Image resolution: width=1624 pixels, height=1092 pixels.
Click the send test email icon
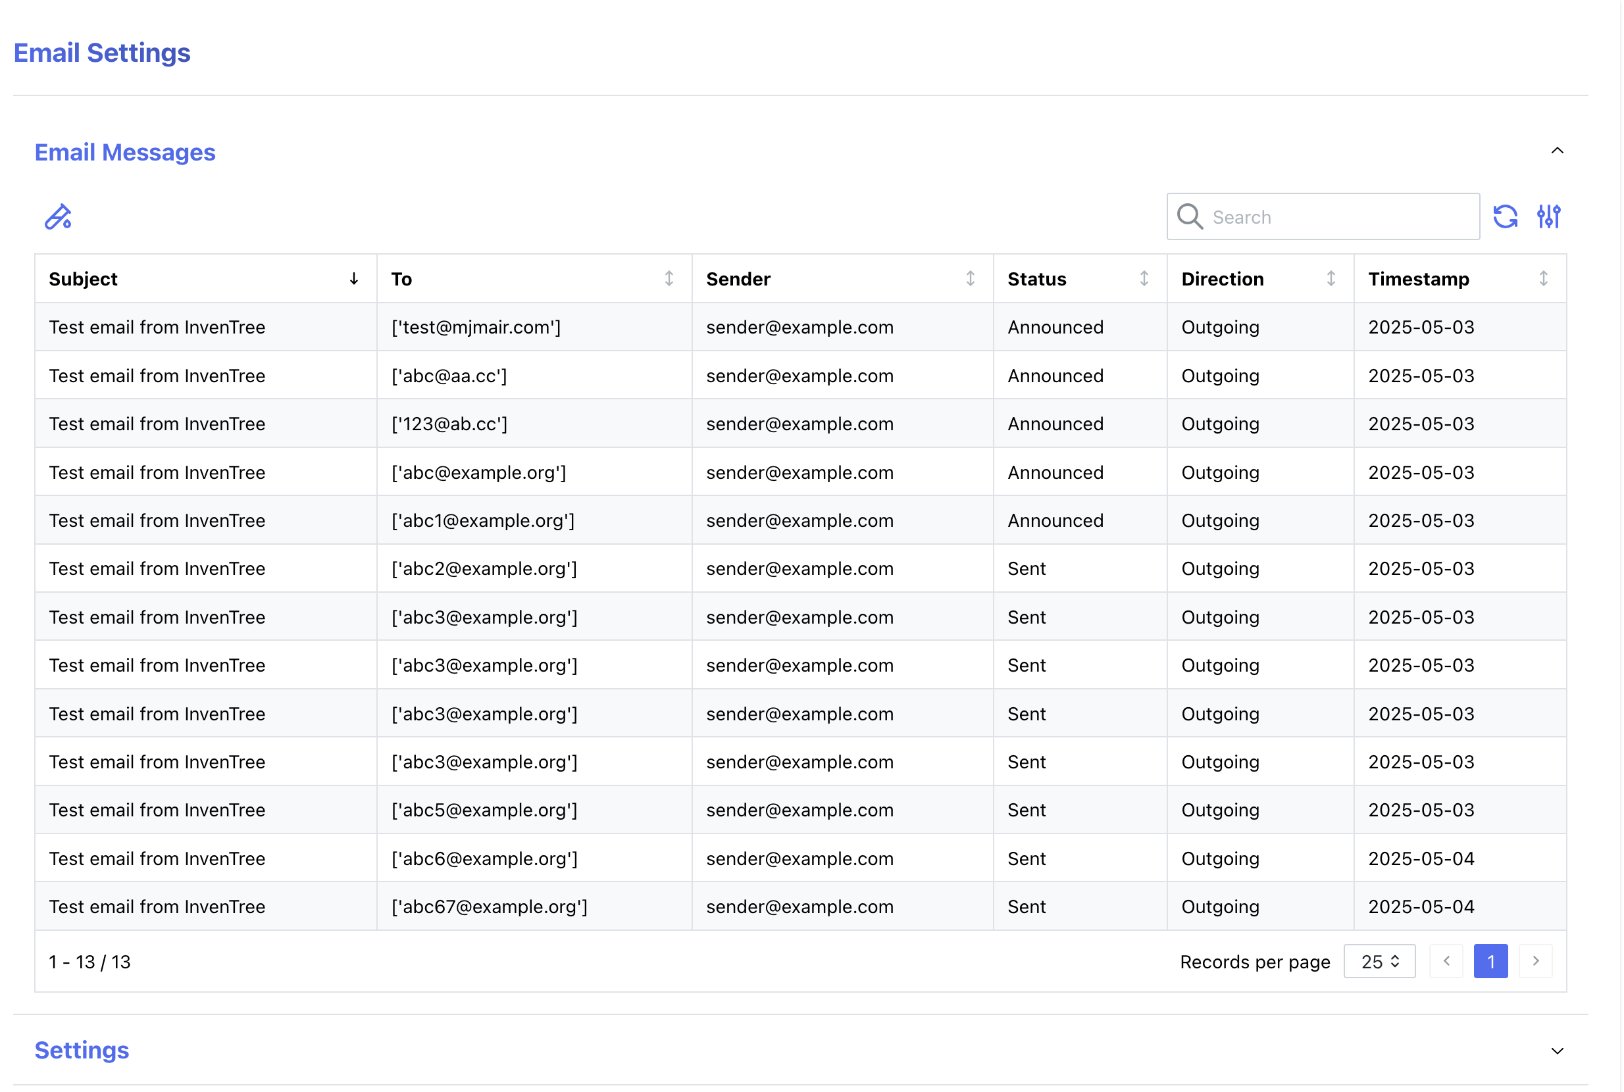58,216
